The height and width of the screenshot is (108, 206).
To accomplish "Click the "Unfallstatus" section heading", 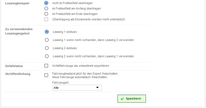I will coord(14,66).
